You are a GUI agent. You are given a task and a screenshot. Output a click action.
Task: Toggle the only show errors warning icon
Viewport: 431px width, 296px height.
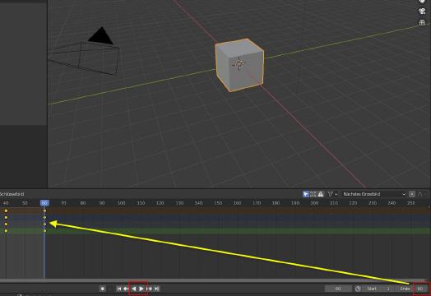click(321, 194)
